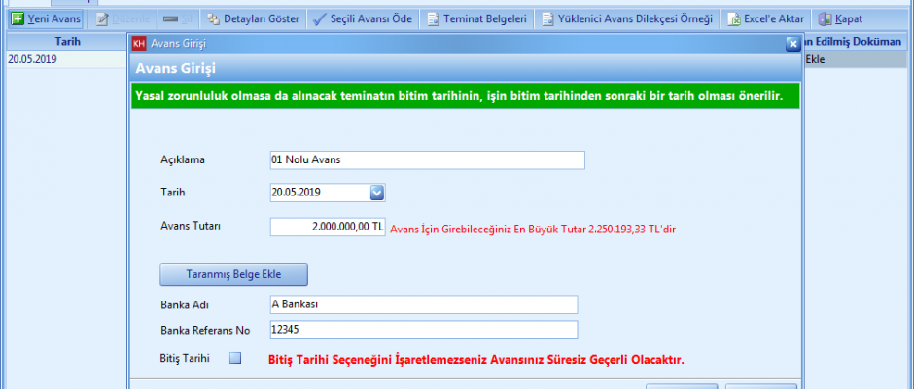Click the KH logo in dialog title

pos(139,43)
